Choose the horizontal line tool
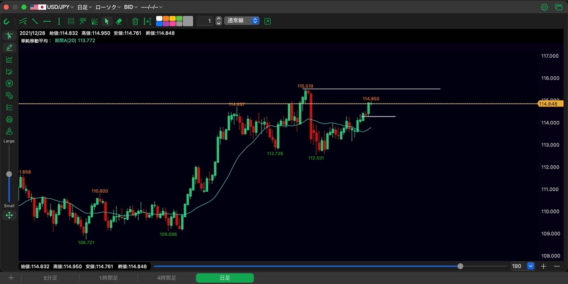 (x=47, y=21)
